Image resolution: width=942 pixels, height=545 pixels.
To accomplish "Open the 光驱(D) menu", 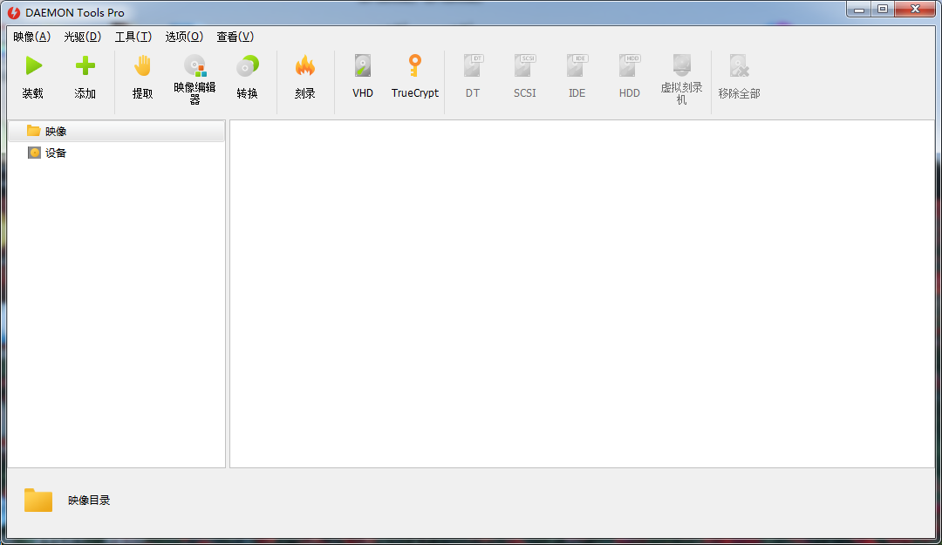I will (82, 37).
